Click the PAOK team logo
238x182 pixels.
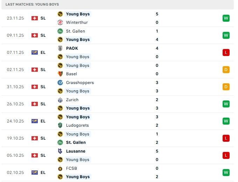(x=60, y=48)
